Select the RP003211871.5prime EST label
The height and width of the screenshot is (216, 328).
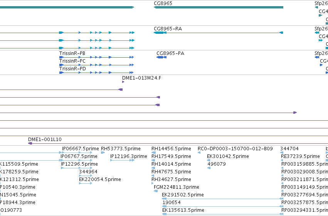[304, 179]
